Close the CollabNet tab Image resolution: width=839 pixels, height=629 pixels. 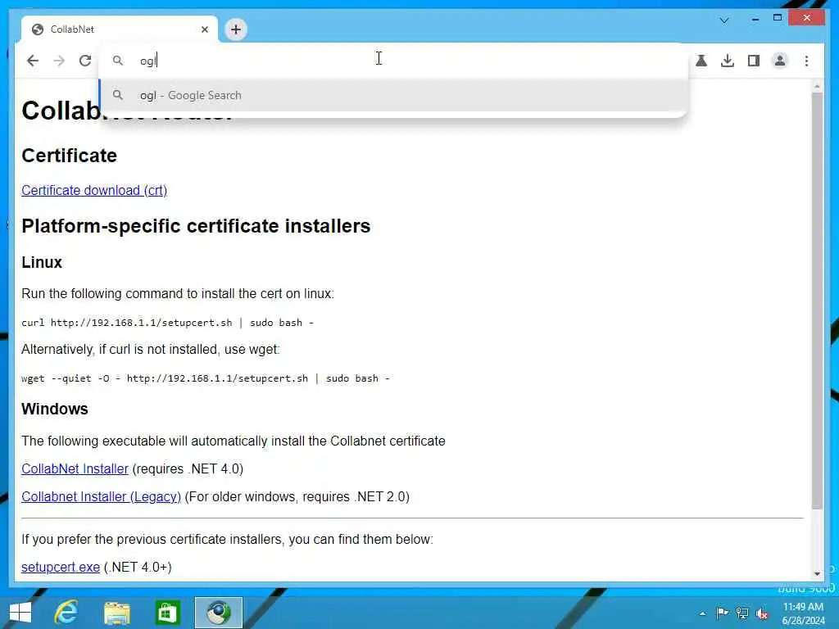(x=204, y=29)
